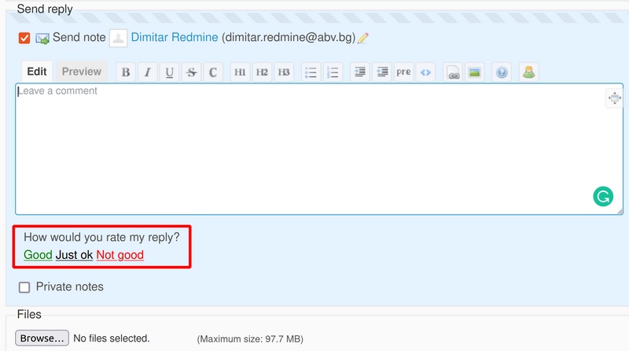The image size is (629, 351).
Task: Select the Edit tab
Action: [37, 72]
